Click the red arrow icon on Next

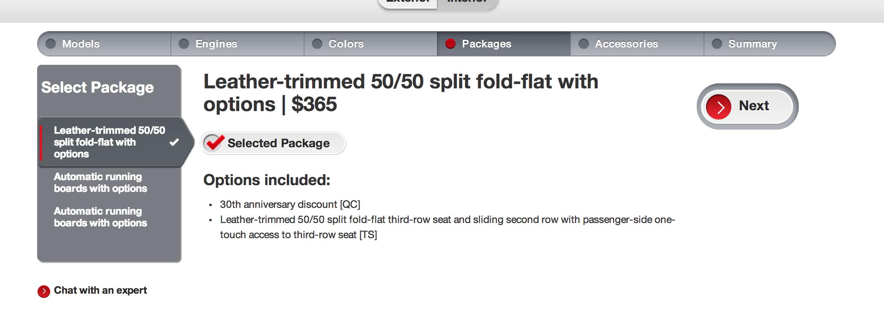[x=719, y=107]
